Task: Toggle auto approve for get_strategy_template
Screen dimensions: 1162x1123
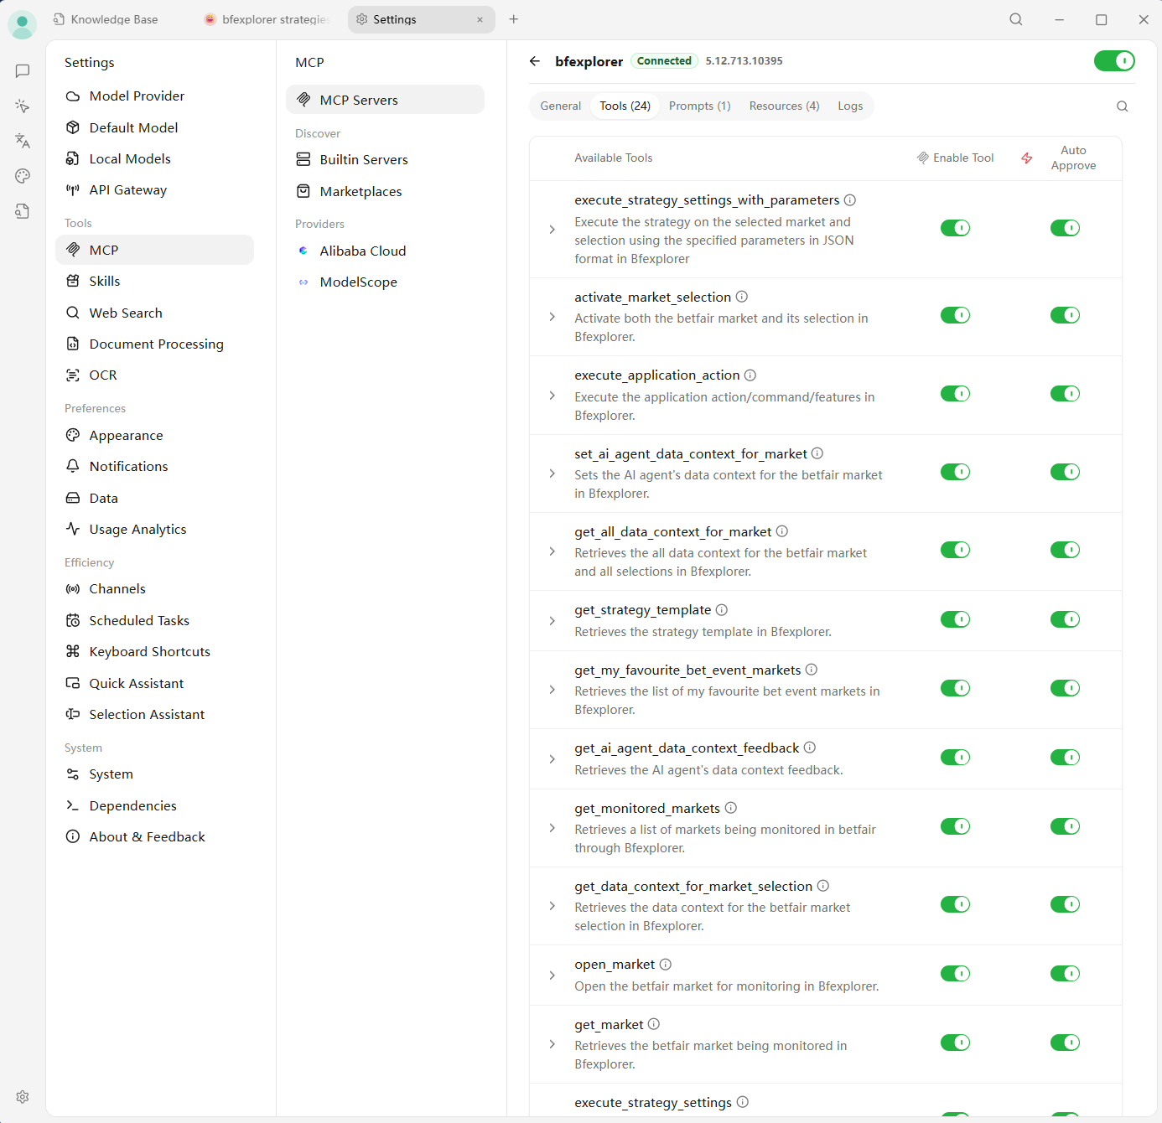Action: [1065, 619]
